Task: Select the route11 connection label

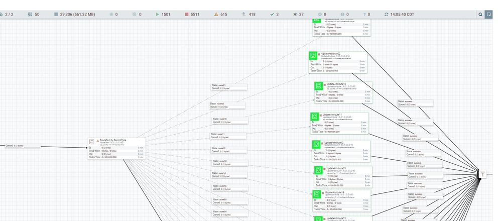Action: [228, 136]
